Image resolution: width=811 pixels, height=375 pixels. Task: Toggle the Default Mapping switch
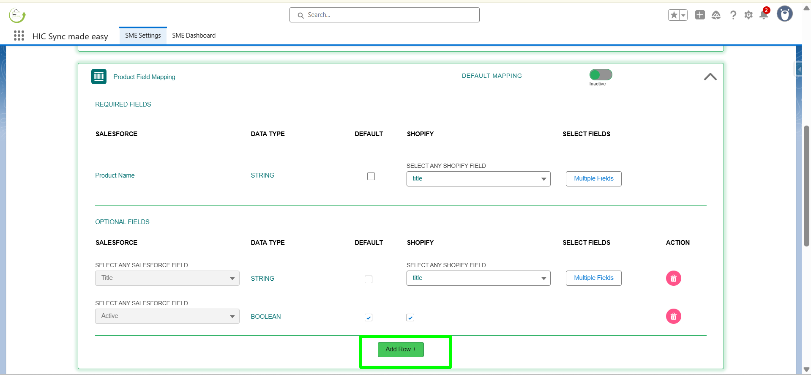click(601, 75)
